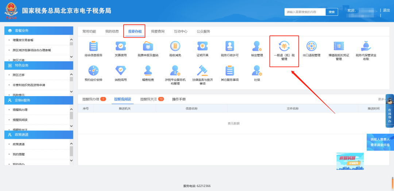The image size is (394, 191).
Task: Open 提醒我阅读 tab
Action: [x=123, y=99]
